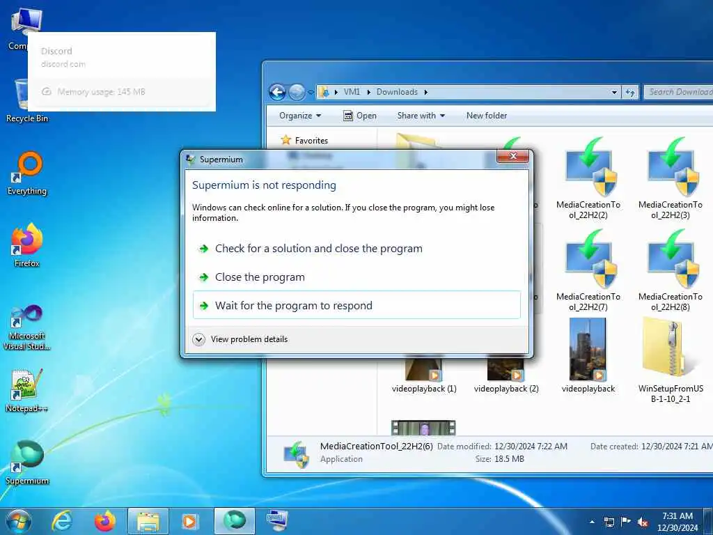Choose Wait for the program to respond
This screenshot has width=713, height=535.
click(356, 305)
